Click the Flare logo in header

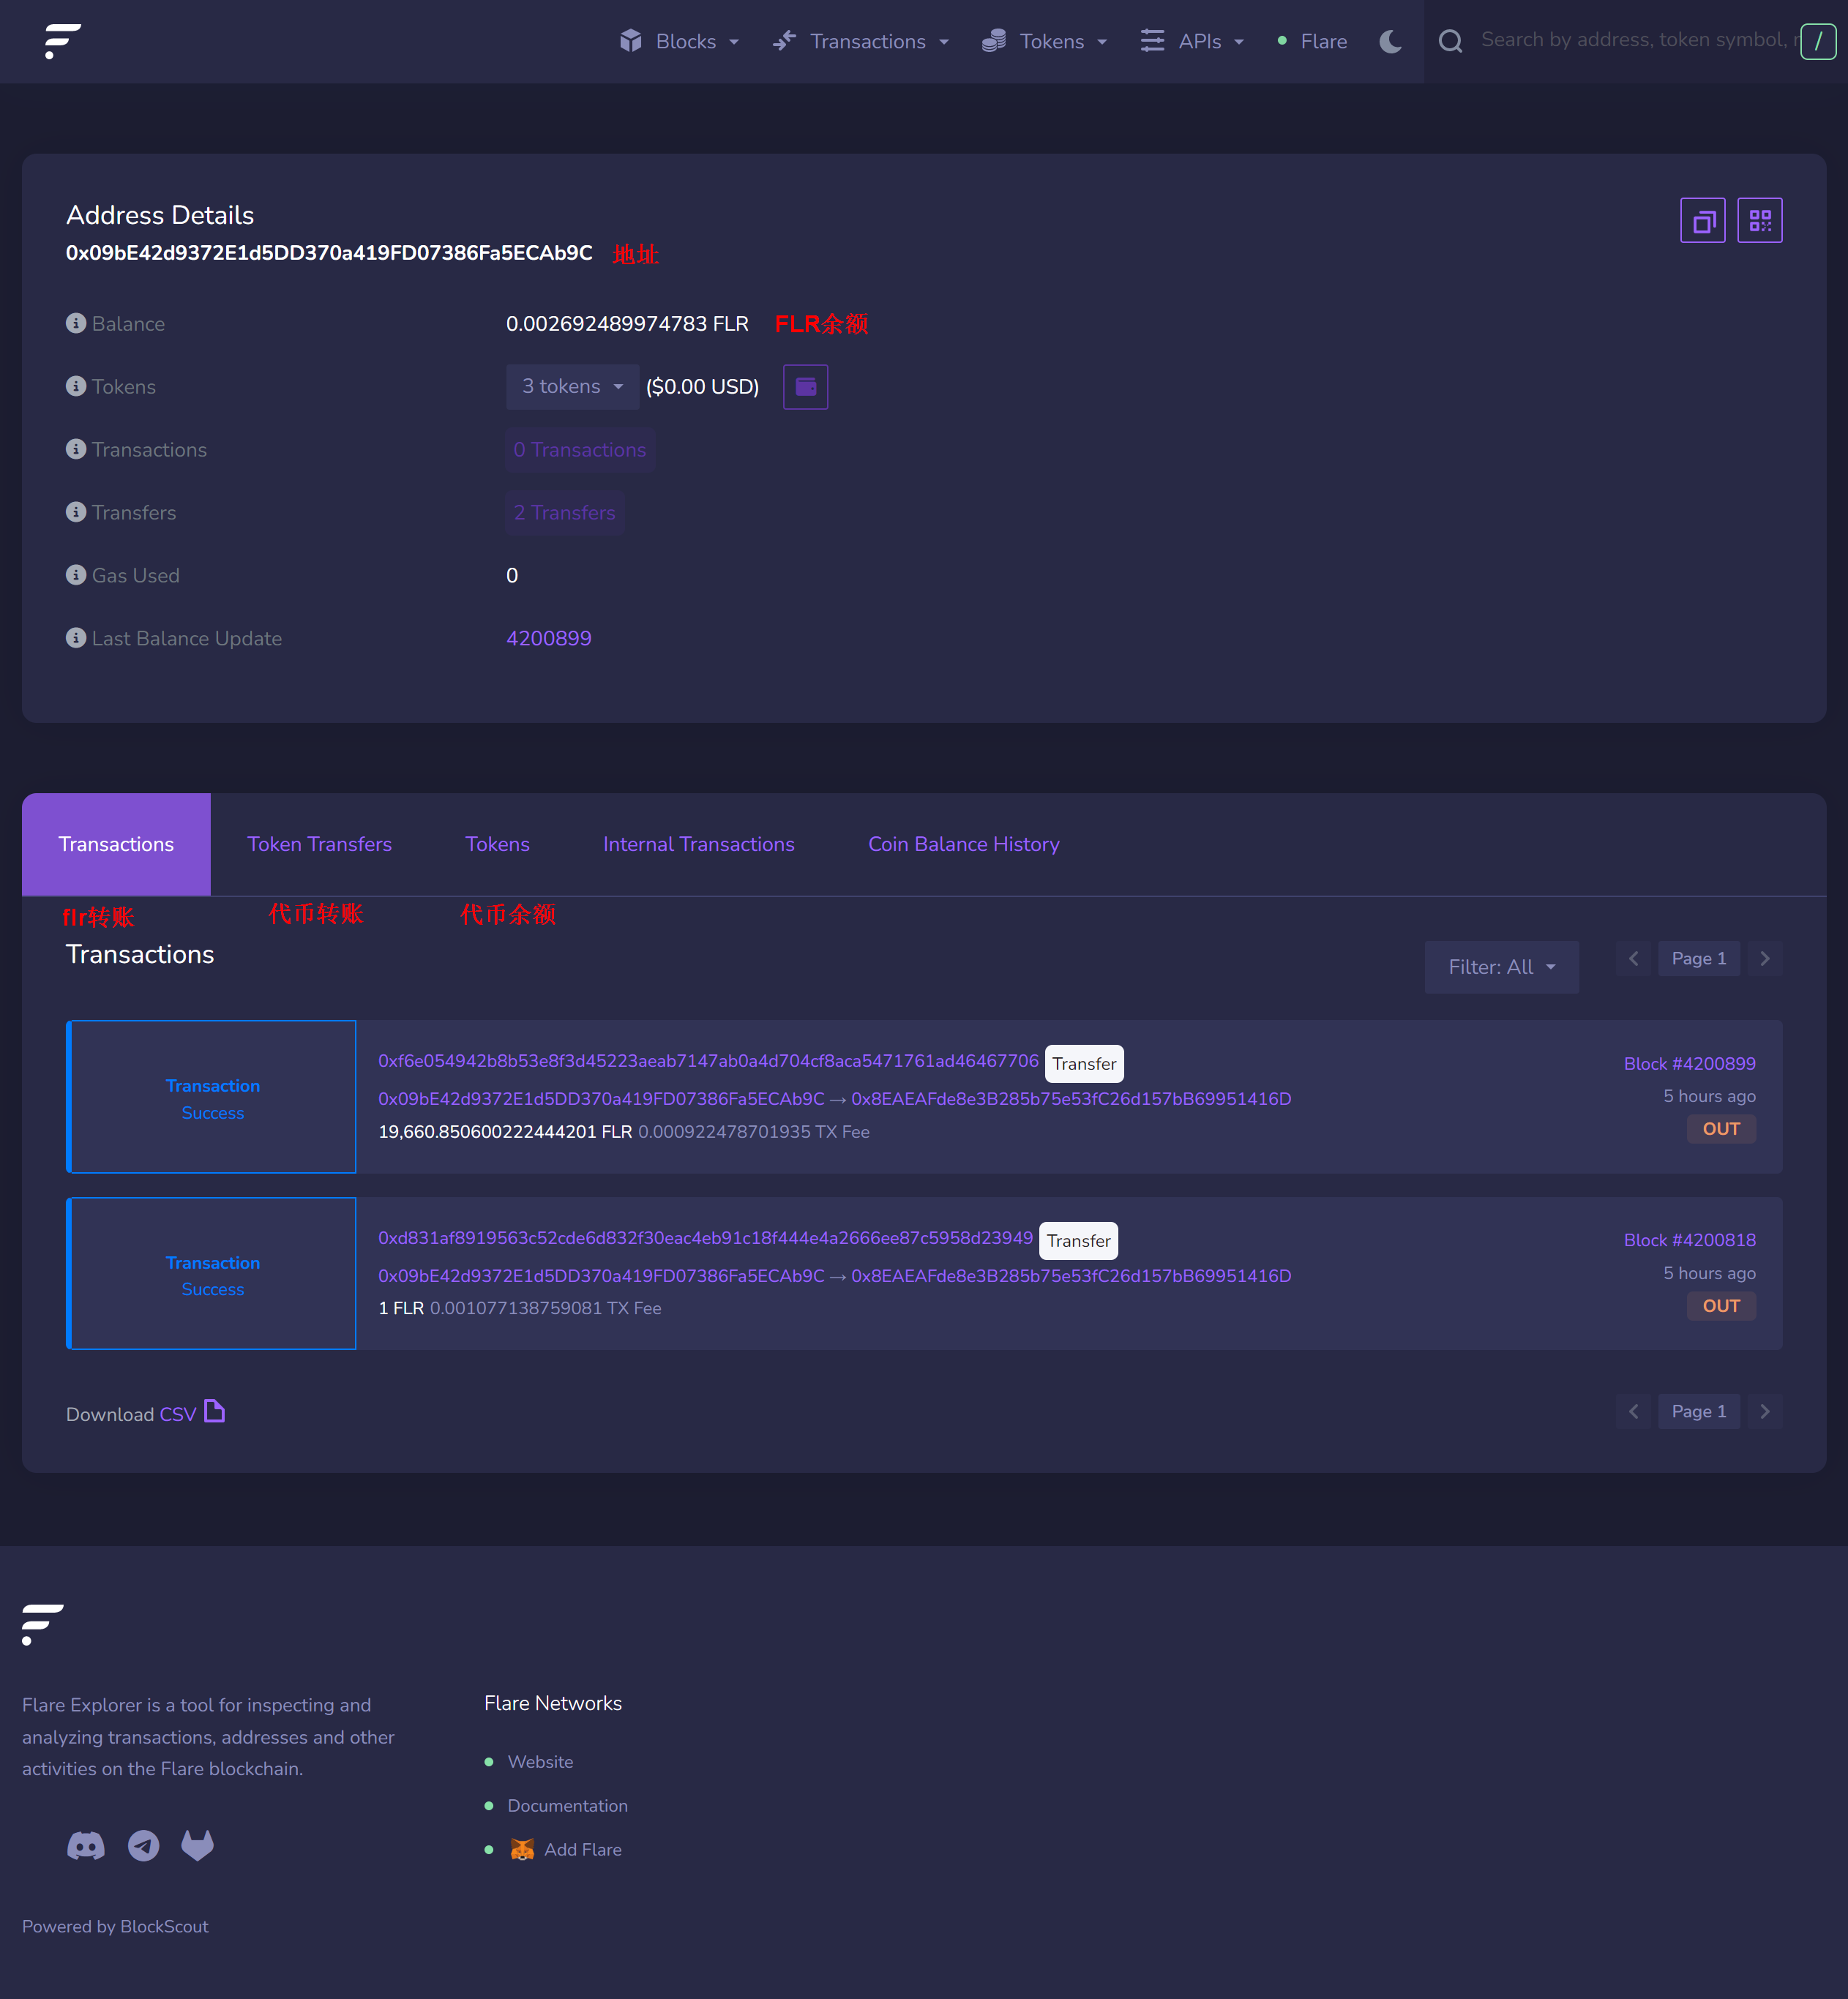tap(63, 41)
